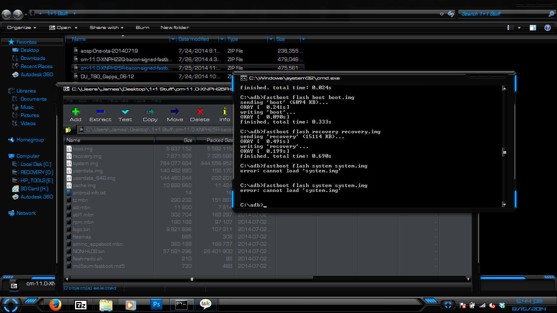
Task: Click the Packed Size column header in 7-Zip
Action: pos(214,140)
